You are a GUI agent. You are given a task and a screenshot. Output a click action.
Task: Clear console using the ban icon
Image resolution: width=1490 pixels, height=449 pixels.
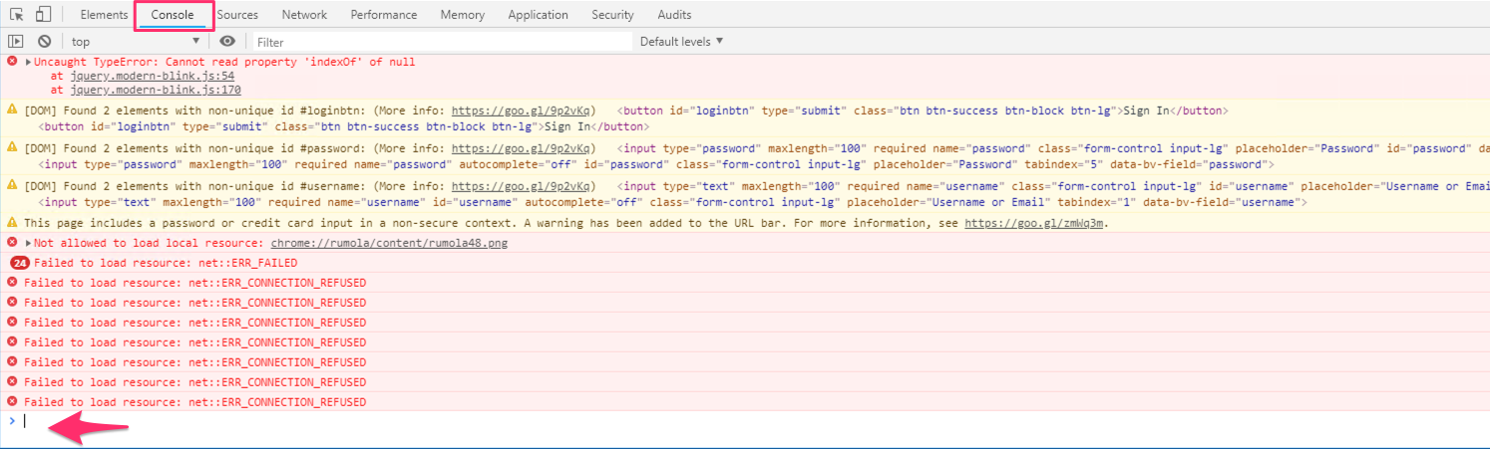45,42
